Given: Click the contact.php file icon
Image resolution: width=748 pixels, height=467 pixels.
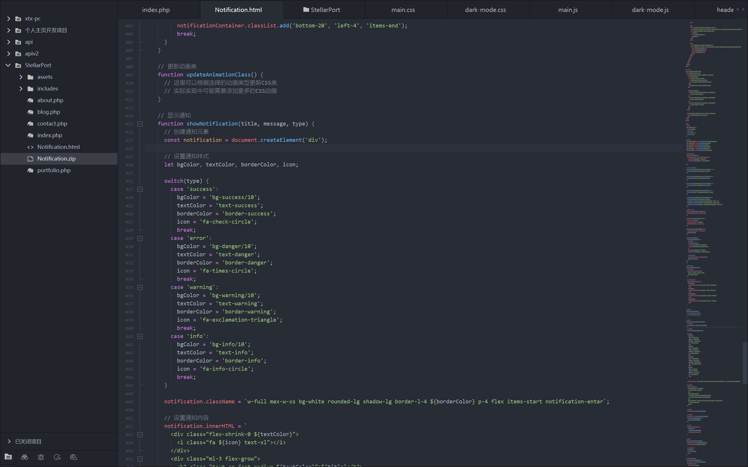Looking at the screenshot, I should point(30,124).
